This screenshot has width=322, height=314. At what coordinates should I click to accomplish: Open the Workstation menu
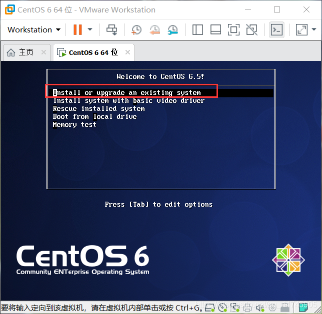click(x=34, y=30)
